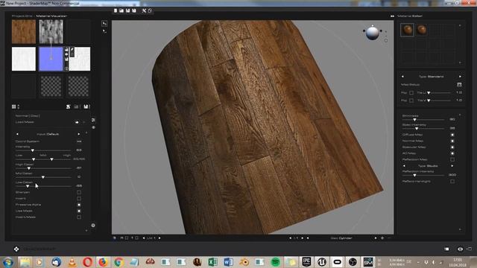Click the light direction sphere in viewport
This screenshot has height=268, width=477.
[373, 33]
